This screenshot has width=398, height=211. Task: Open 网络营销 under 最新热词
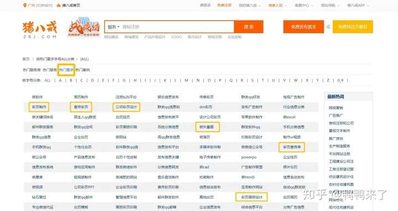tap(336, 108)
